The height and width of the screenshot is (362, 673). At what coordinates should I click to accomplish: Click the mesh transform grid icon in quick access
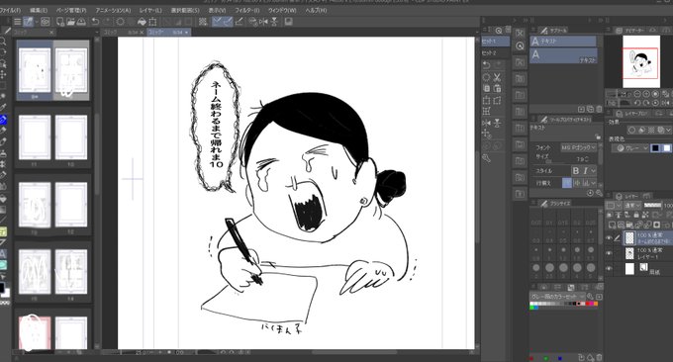pyautogui.click(x=486, y=112)
